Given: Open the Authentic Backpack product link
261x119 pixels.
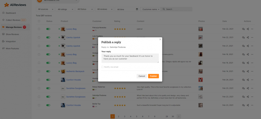Looking at the screenshot, I should point(75,71).
